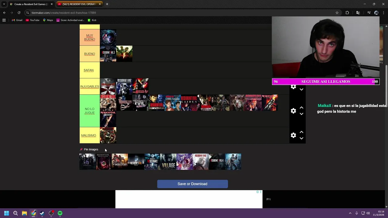Open the tab search dropdown
388x218 pixels.
[4, 4]
